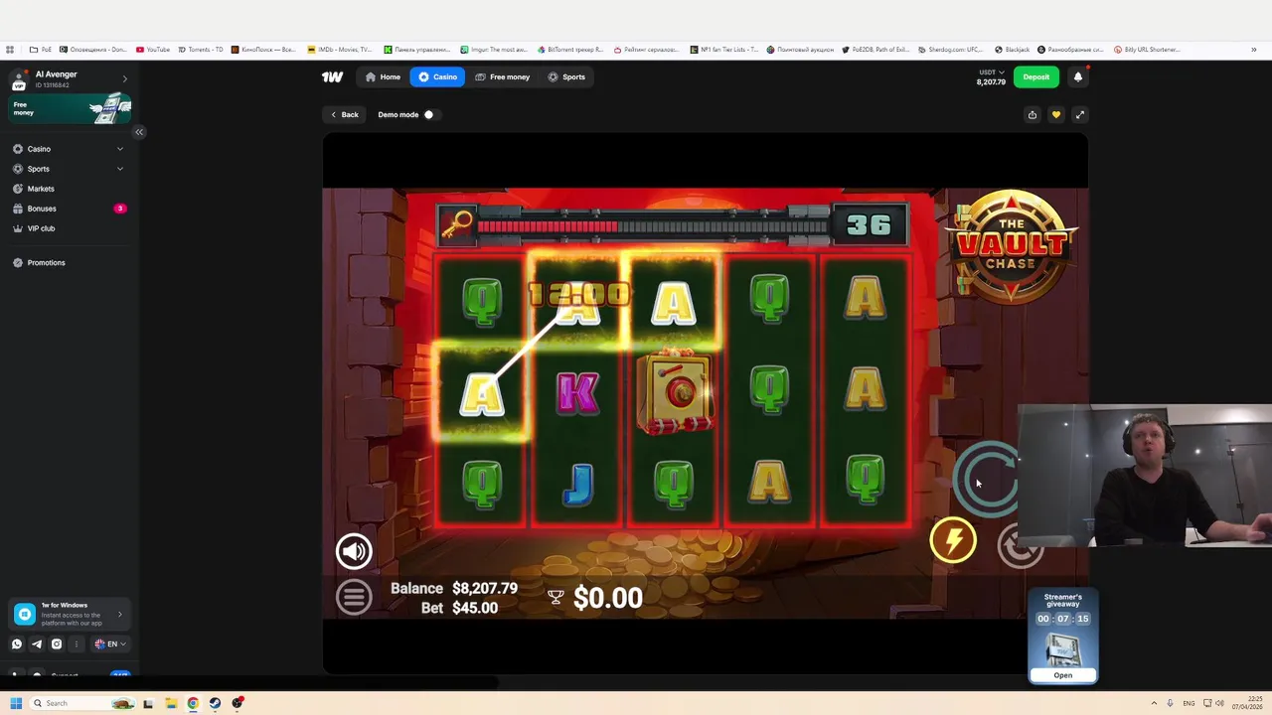Show hidden system tray icons
The height and width of the screenshot is (715, 1272).
(1154, 703)
